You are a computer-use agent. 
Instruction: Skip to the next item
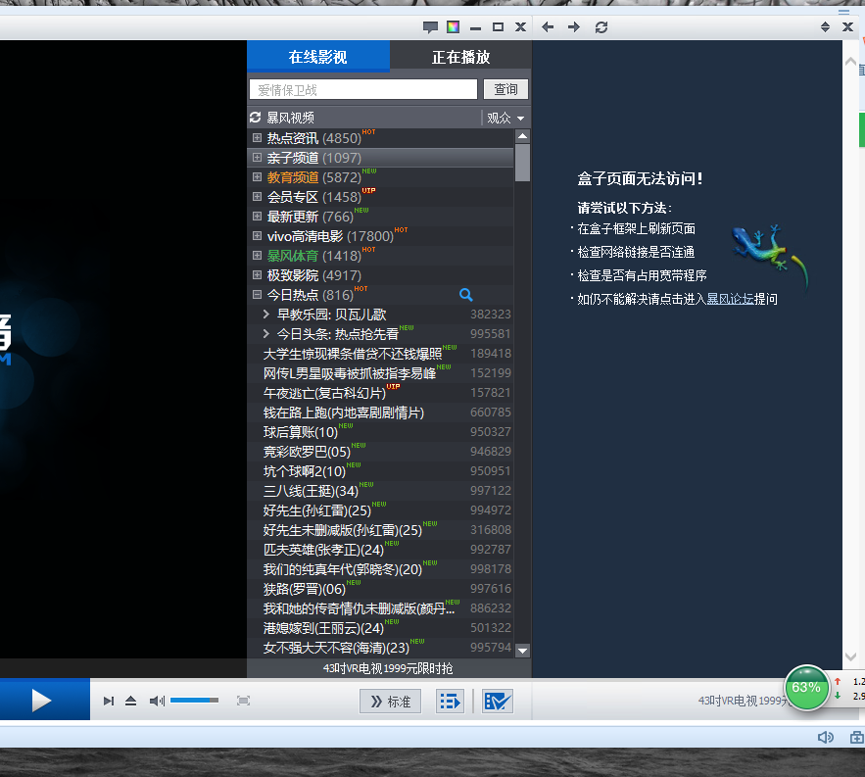(109, 701)
